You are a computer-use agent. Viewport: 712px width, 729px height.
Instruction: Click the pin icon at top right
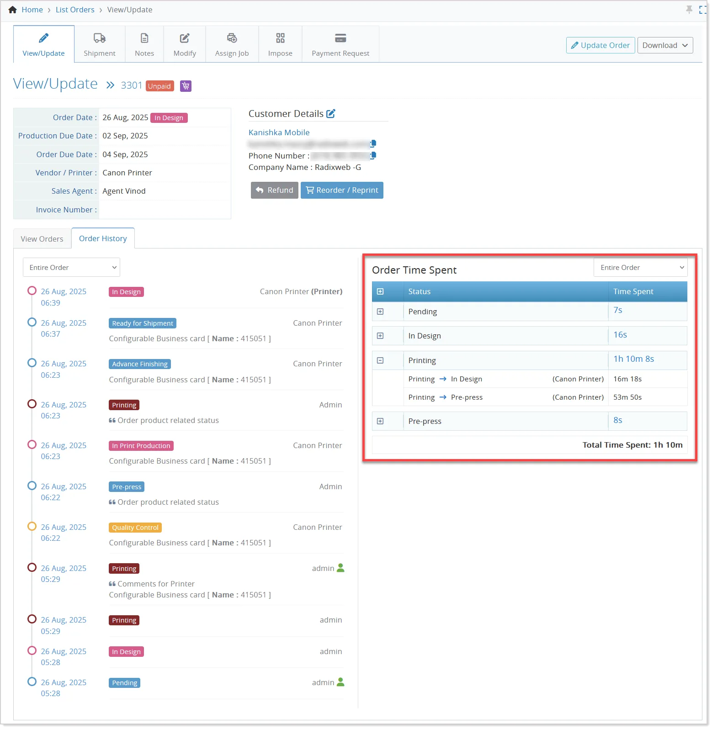point(689,10)
